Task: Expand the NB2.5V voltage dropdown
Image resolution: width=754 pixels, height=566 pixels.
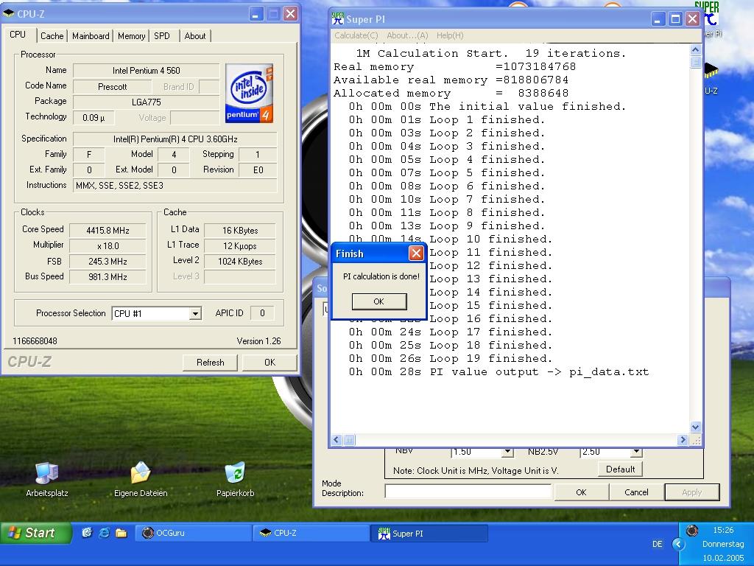Action: point(636,452)
